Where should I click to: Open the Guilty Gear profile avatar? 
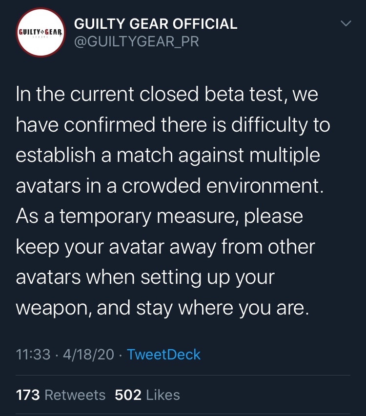(x=41, y=32)
